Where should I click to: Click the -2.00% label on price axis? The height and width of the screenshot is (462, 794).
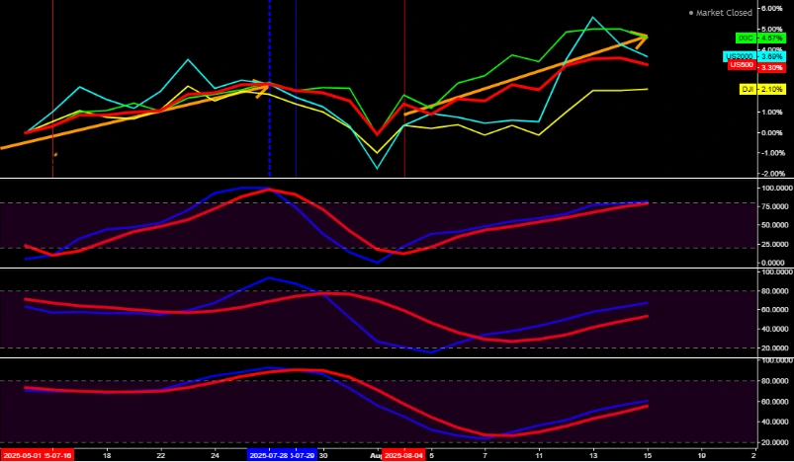pos(771,174)
